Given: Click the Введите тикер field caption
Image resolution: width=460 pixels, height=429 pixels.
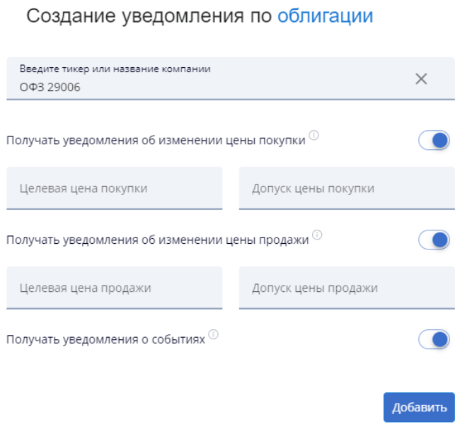Looking at the screenshot, I should pyautogui.click(x=115, y=69).
